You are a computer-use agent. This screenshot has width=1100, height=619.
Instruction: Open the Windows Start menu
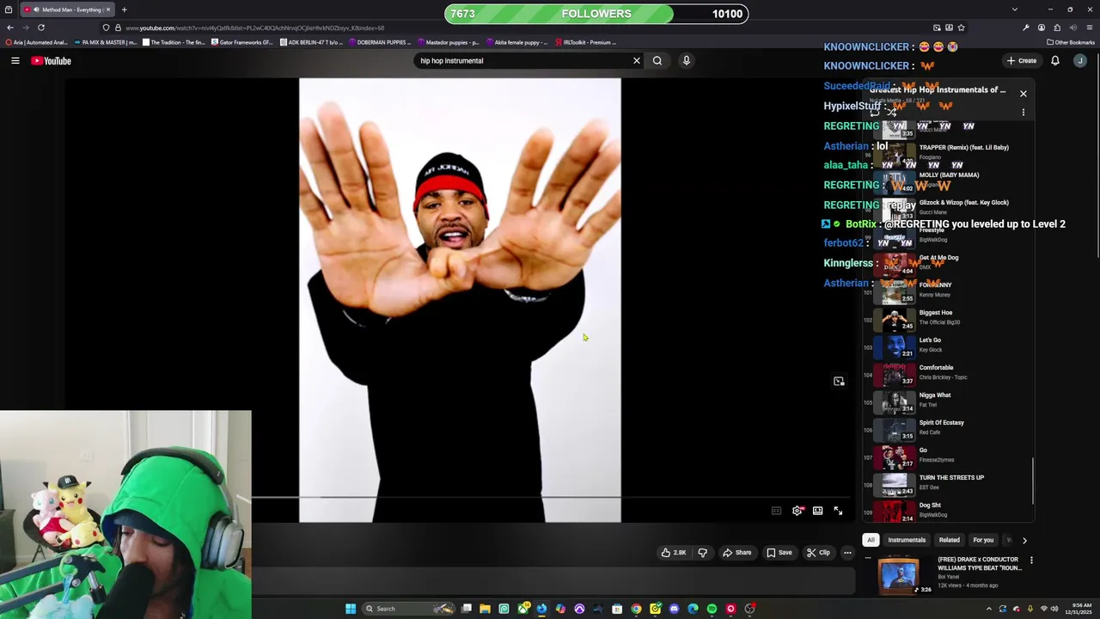coord(351,609)
